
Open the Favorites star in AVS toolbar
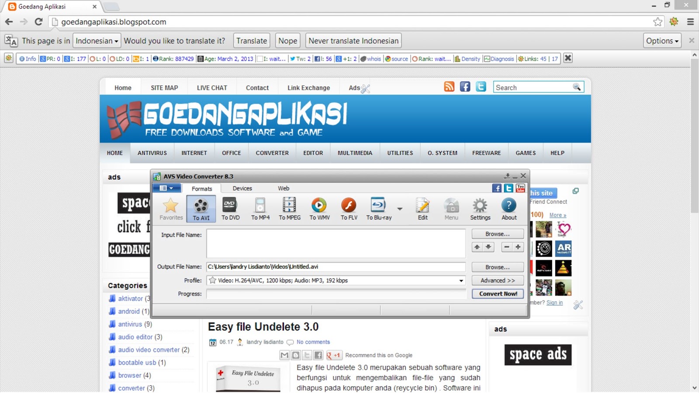click(171, 209)
